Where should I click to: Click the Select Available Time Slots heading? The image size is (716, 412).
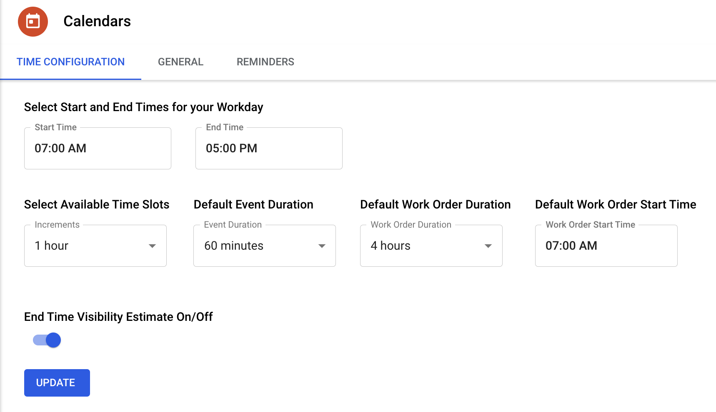(x=97, y=204)
